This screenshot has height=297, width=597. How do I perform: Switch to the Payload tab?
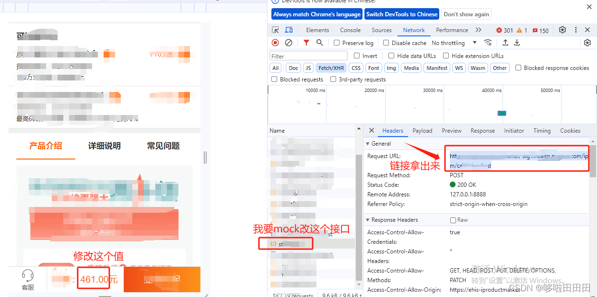[422, 130]
